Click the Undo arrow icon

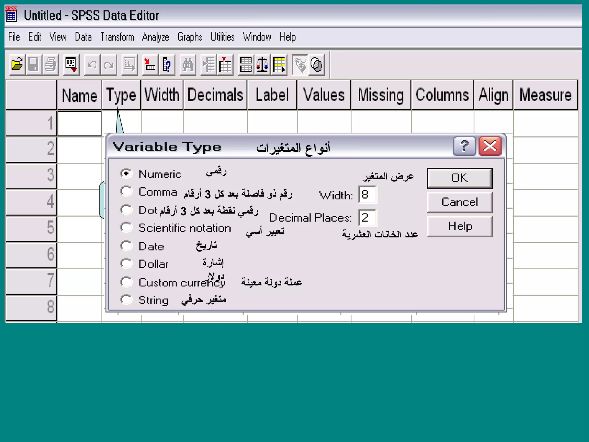pos(92,64)
